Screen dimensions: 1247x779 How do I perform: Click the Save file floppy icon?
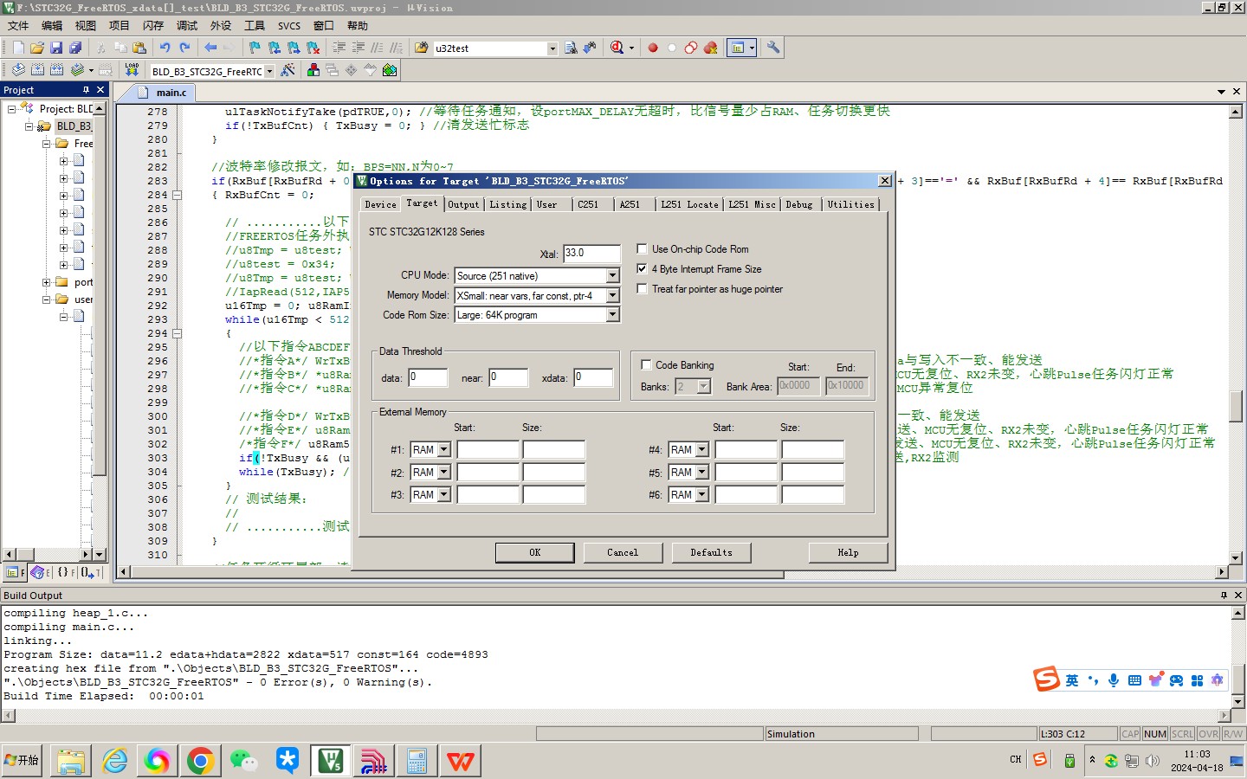coord(56,48)
